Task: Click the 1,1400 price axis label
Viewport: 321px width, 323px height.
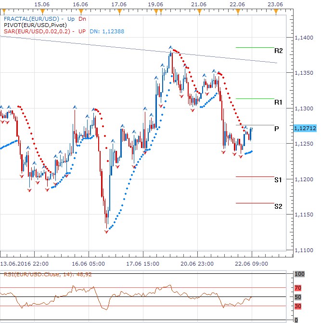Action: [304, 37]
